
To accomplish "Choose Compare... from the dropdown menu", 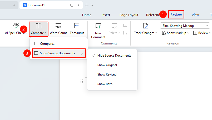I will pyautogui.click(x=59, y=44).
